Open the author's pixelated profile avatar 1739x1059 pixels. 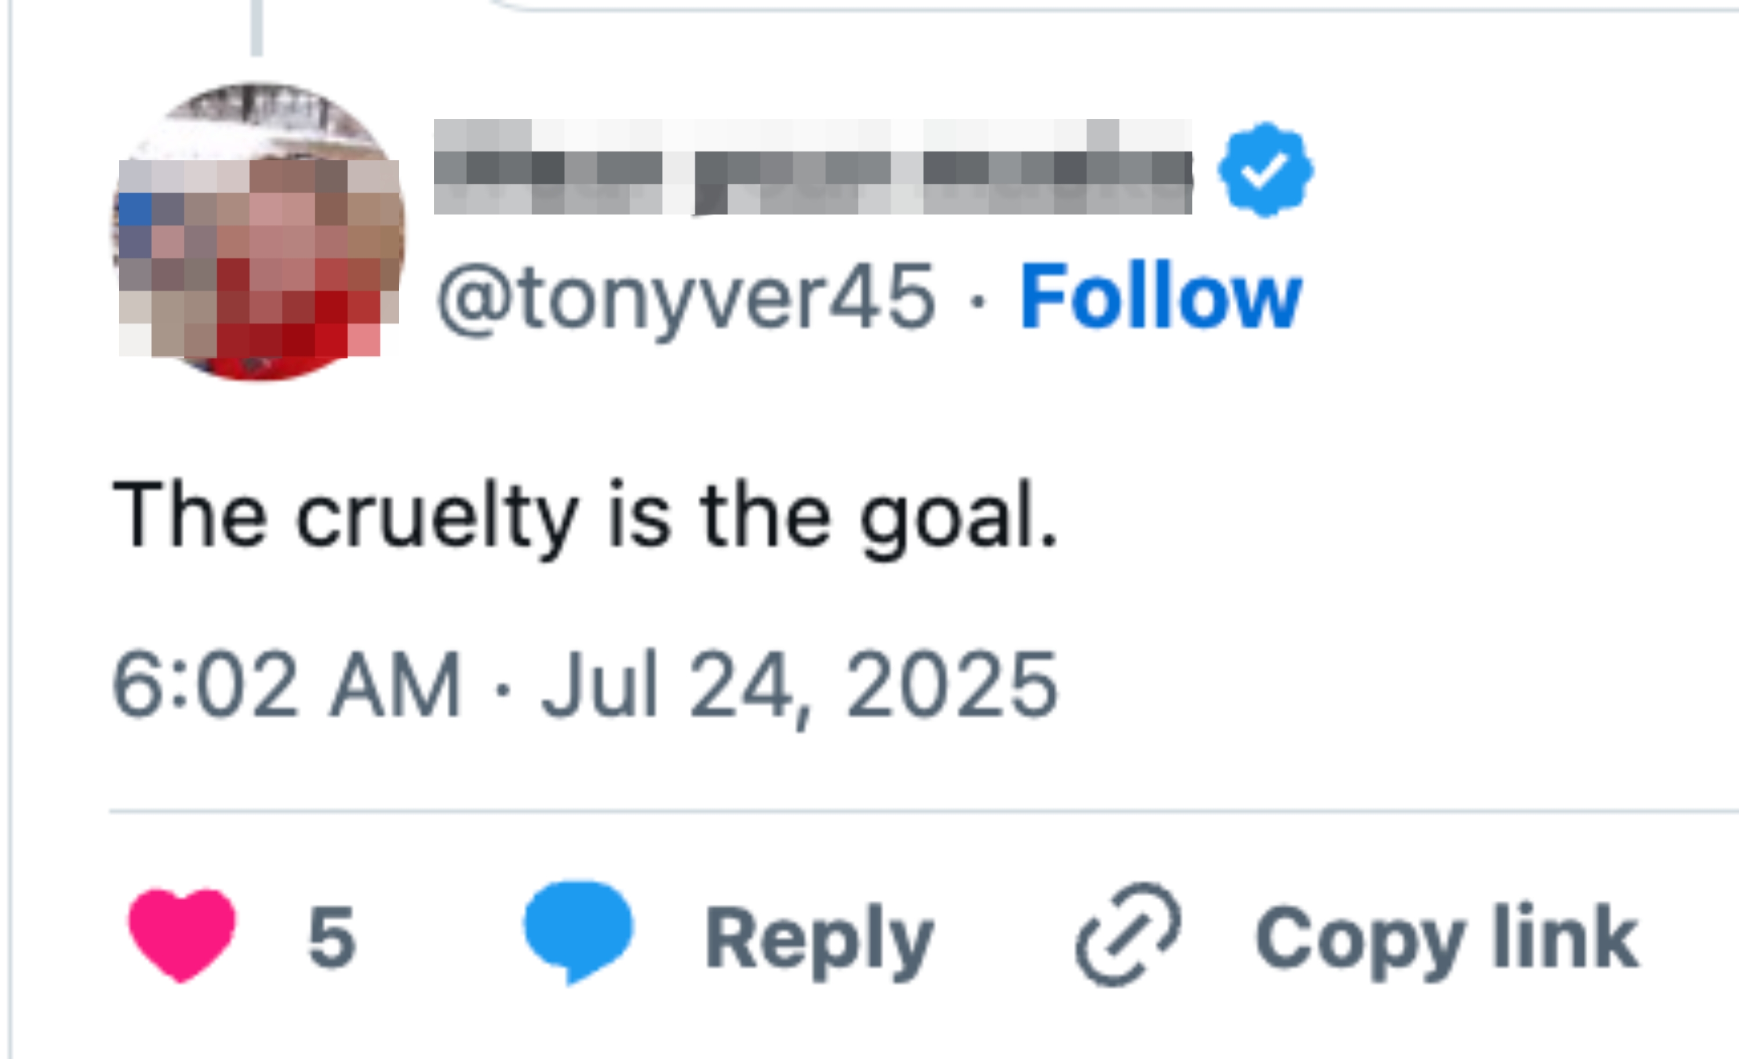[x=259, y=231]
